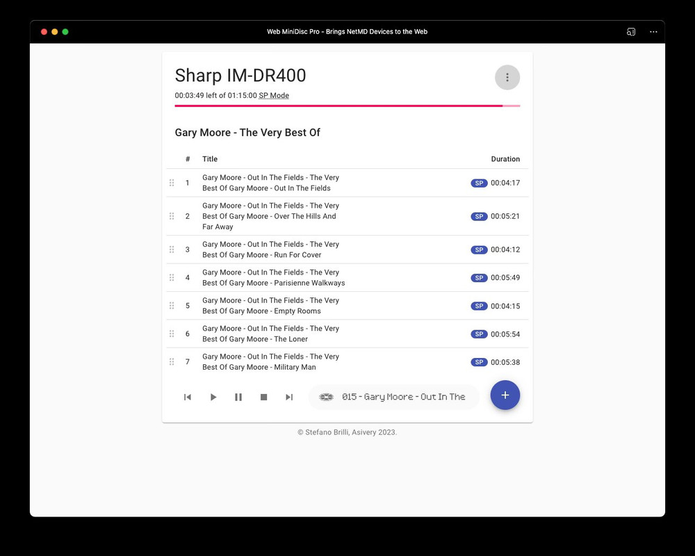Click the SP badge on the Military Man track
695x556 pixels.
pos(479,362)
